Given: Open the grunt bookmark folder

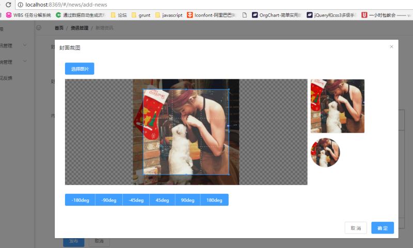Looking at the screenshot, I should click(x=141, y=15).
